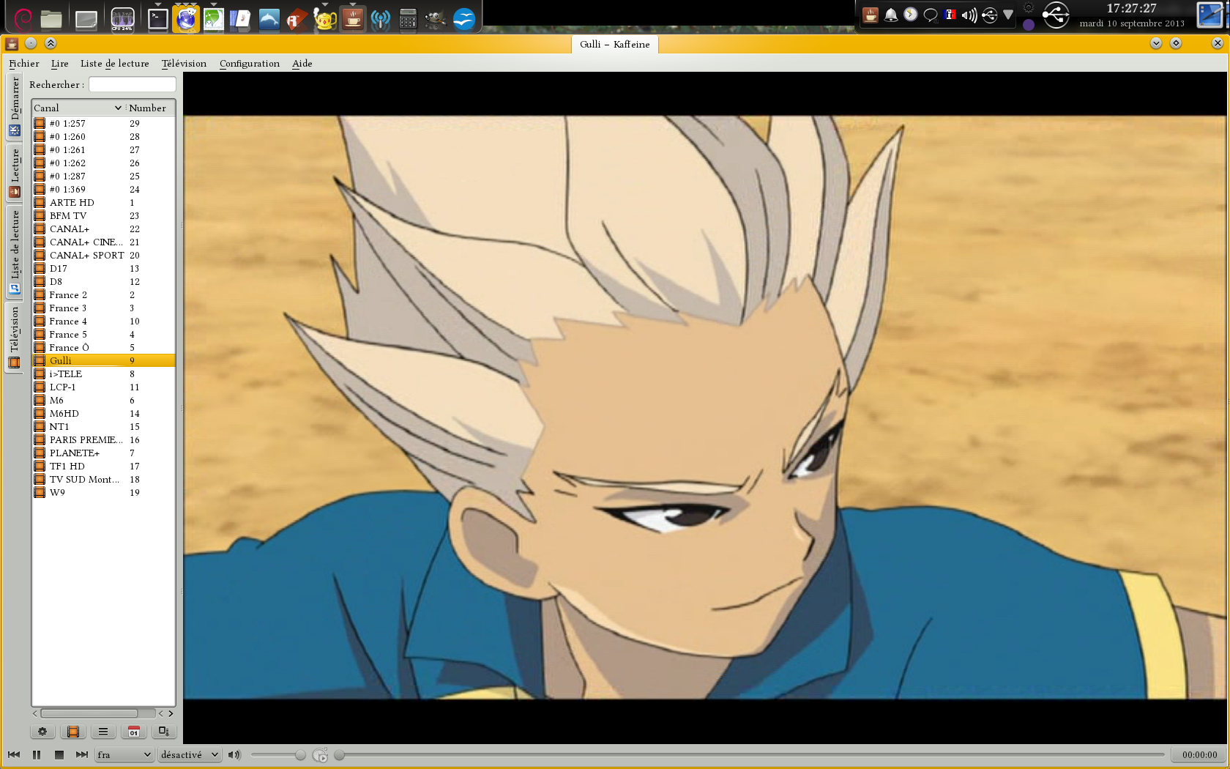Open the calendar recording schedule button
The width and height of the screenshot is (1230, 769).
click(133, 732)
